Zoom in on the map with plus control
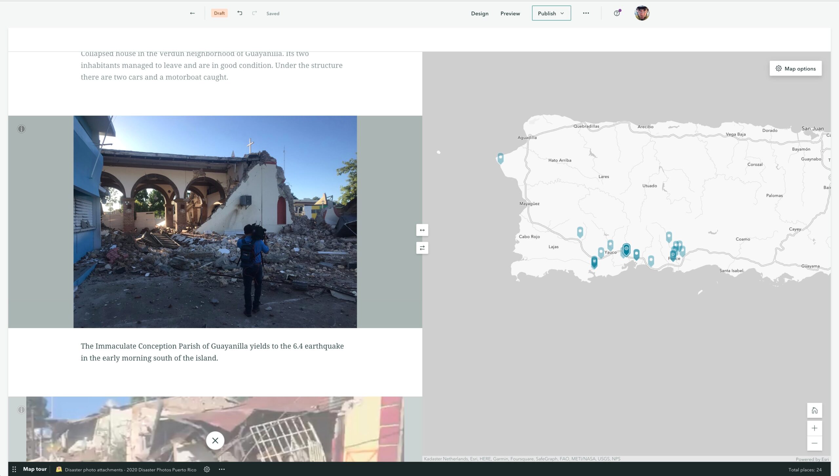The width and height of the screenshot is (839, 476). pyautogui.click(x=814, y=428)
